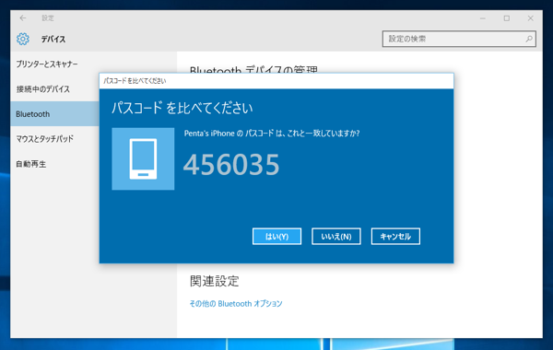553x350 pixels.
Task: Click the dialog title bar text
Action: (x=135, y=81)
